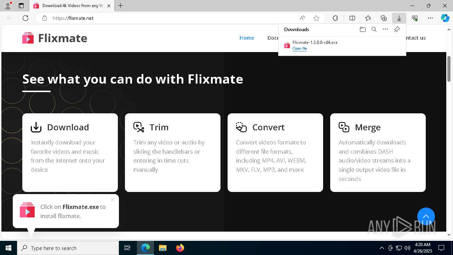This screenshot has width=453, height=255.
Task: Open File Explorer from taskbar
Action: (162, 248)
